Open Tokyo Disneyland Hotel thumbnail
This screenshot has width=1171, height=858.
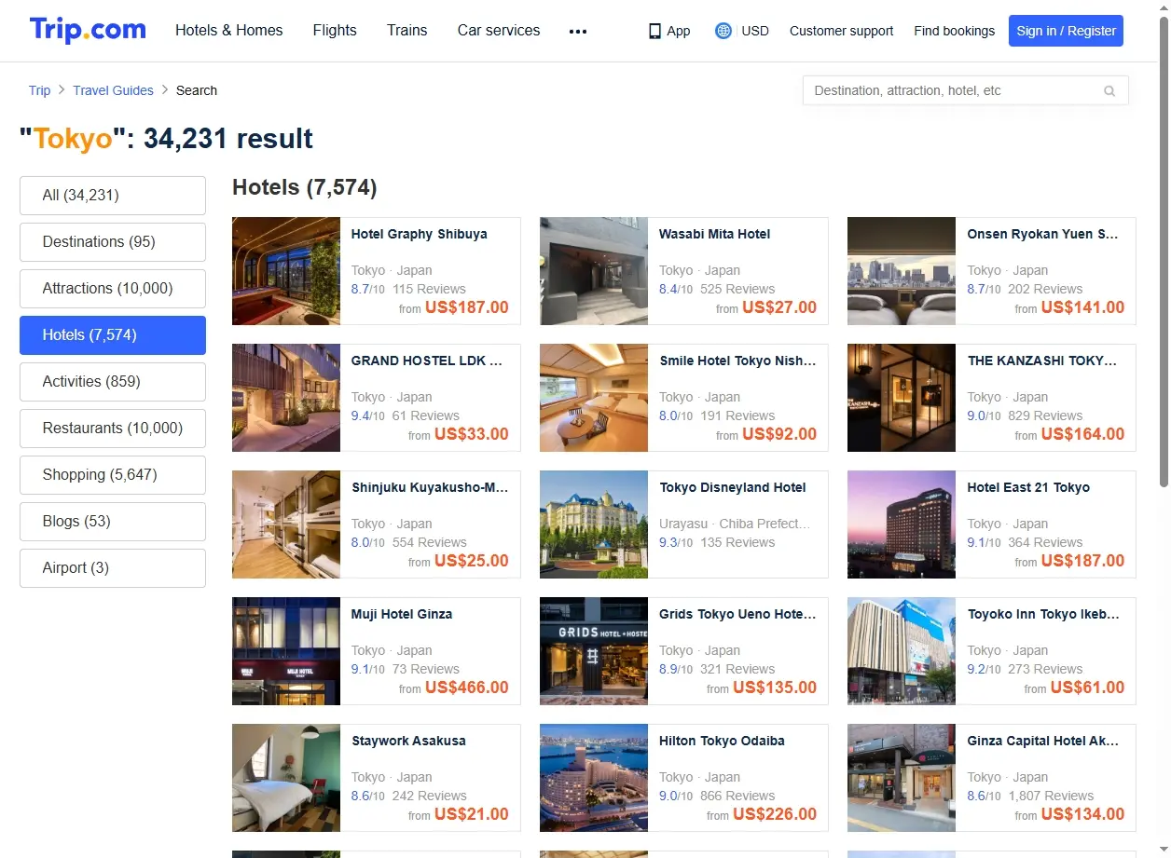(x=594, y=524)
